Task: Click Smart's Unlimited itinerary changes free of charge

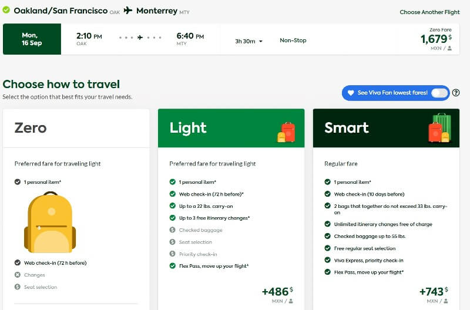Action: click(x=383, y=224)
